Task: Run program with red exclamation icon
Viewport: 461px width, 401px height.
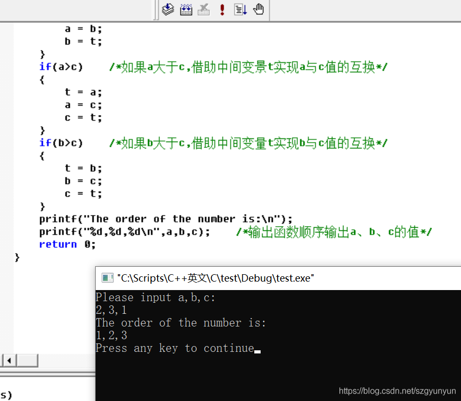Action: pos(222,10)
